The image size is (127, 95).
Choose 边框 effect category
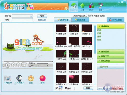(99, 33)
